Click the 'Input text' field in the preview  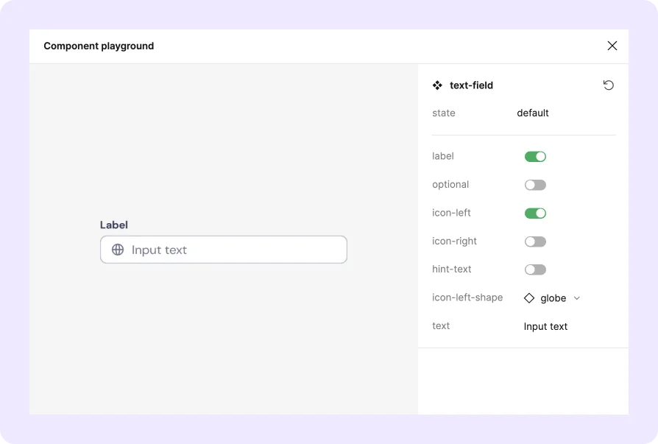pyautogui.click(x=224, y=250)
